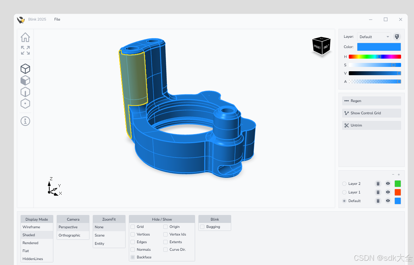Switch camera to Perspective
The image size is (414, 265).
[73, 227]
